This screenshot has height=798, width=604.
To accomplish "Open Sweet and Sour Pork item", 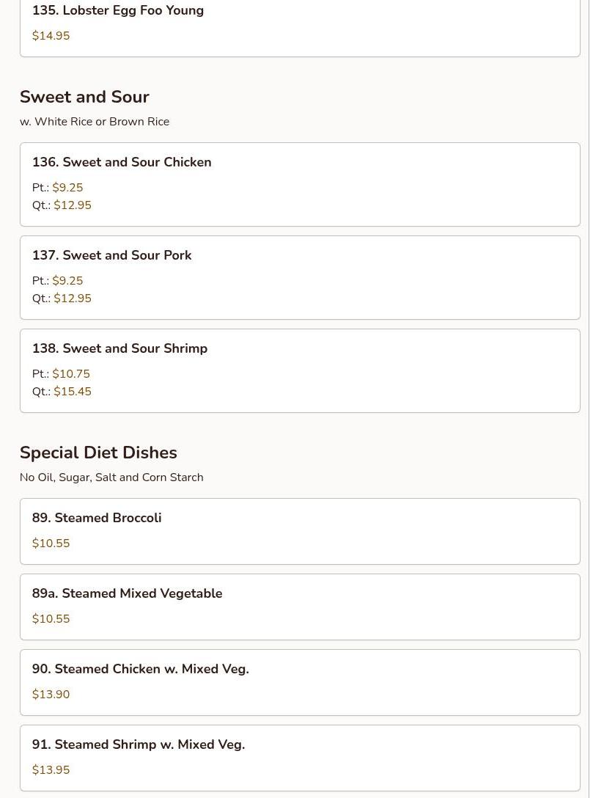I will click(x=111, y=255).
